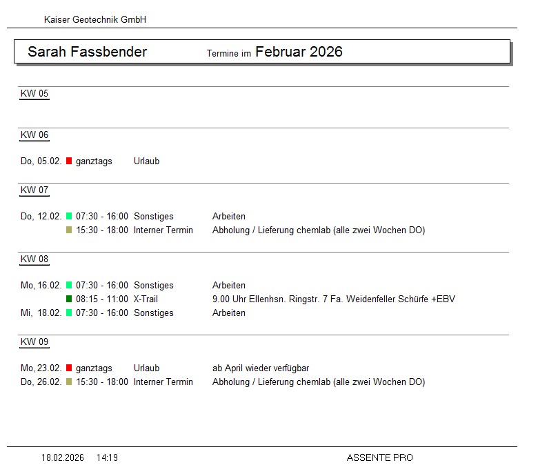Viewport: 538px width, 474px height.
Task: Click the KW 09 week header
Action: pos(34,342)
